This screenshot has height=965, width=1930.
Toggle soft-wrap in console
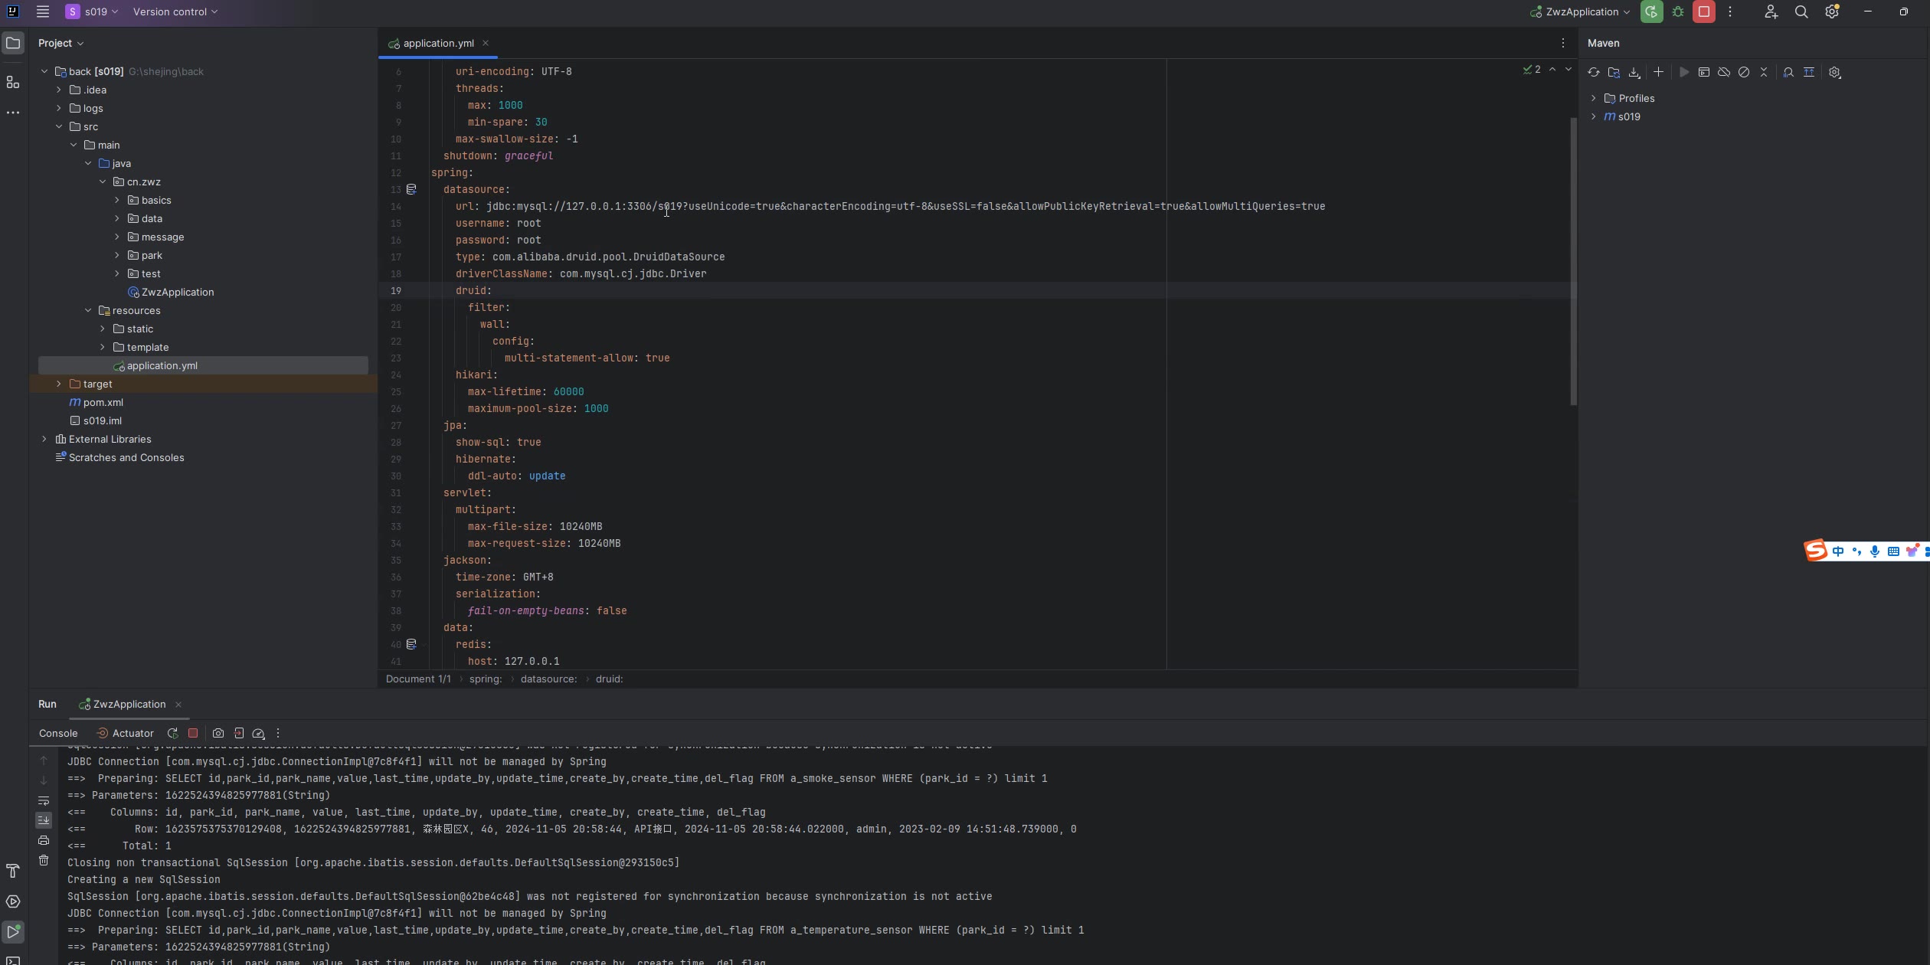[x=44, y=800]
